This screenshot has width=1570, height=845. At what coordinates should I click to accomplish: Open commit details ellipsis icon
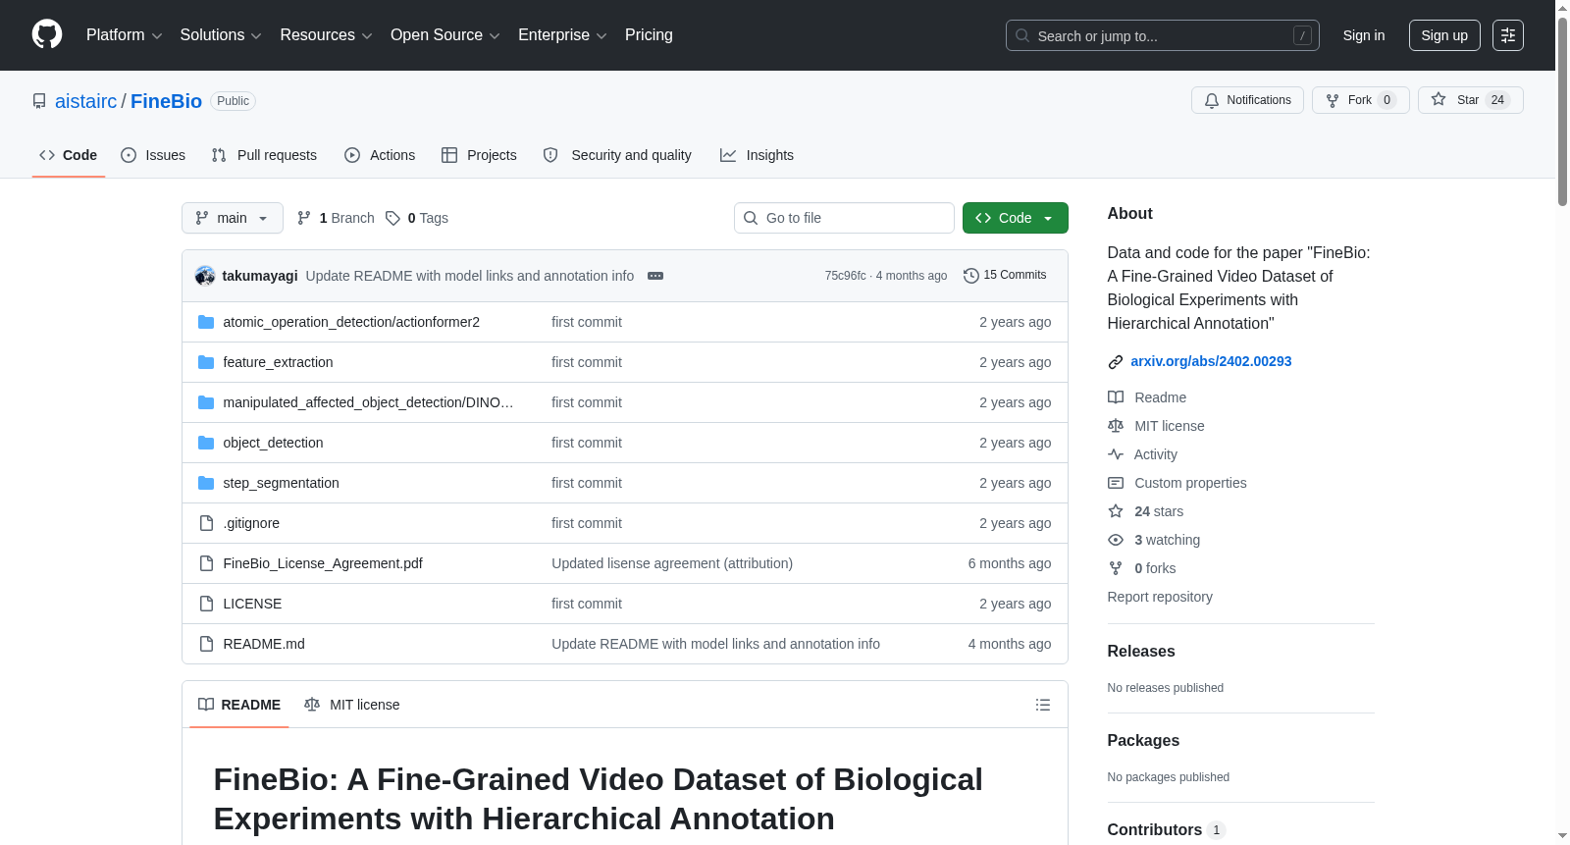pos(655,276)
